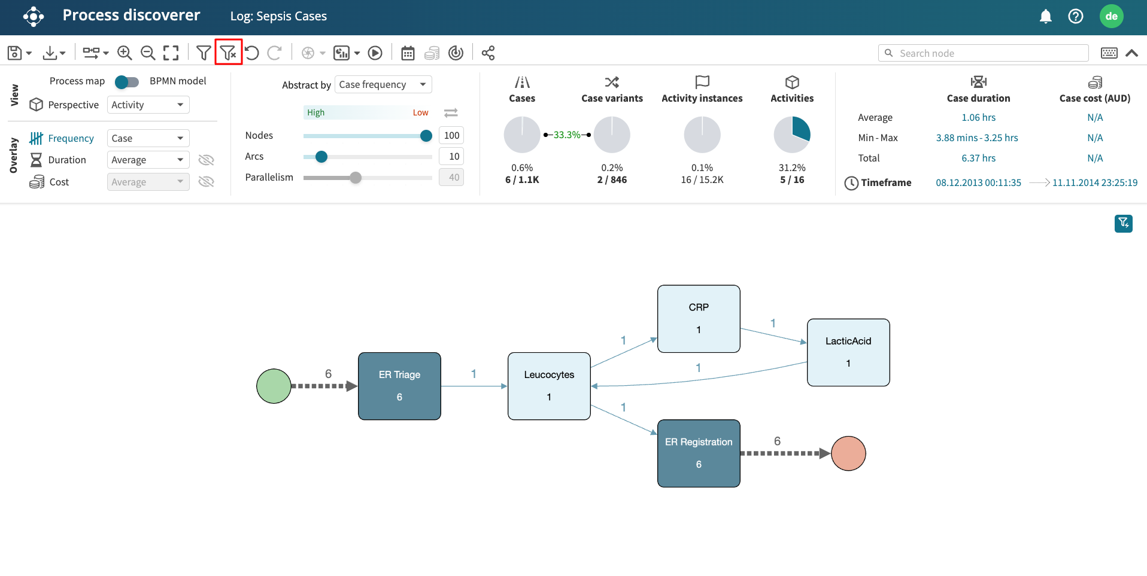
Task: Expand the Perspective Activity dropdown
Action: 148,105
